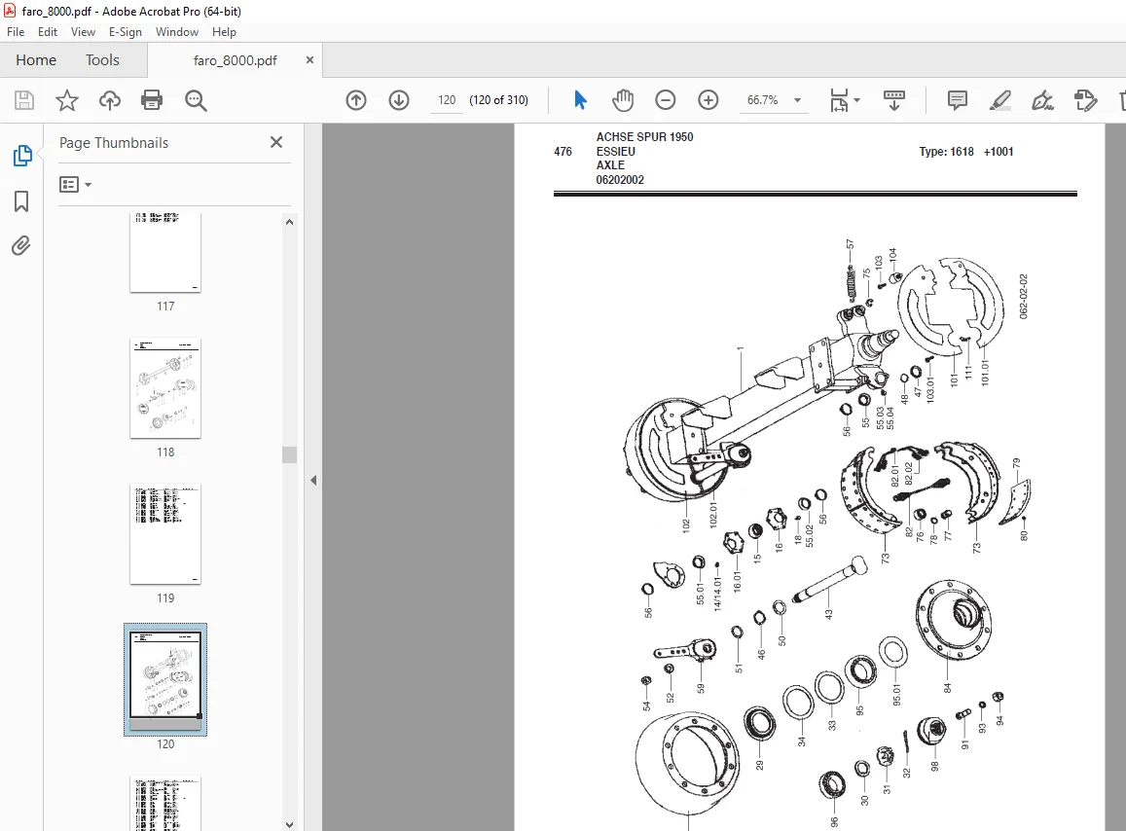
Task: Select the faro_8000.pdf document tab
Action: point(235,60)
